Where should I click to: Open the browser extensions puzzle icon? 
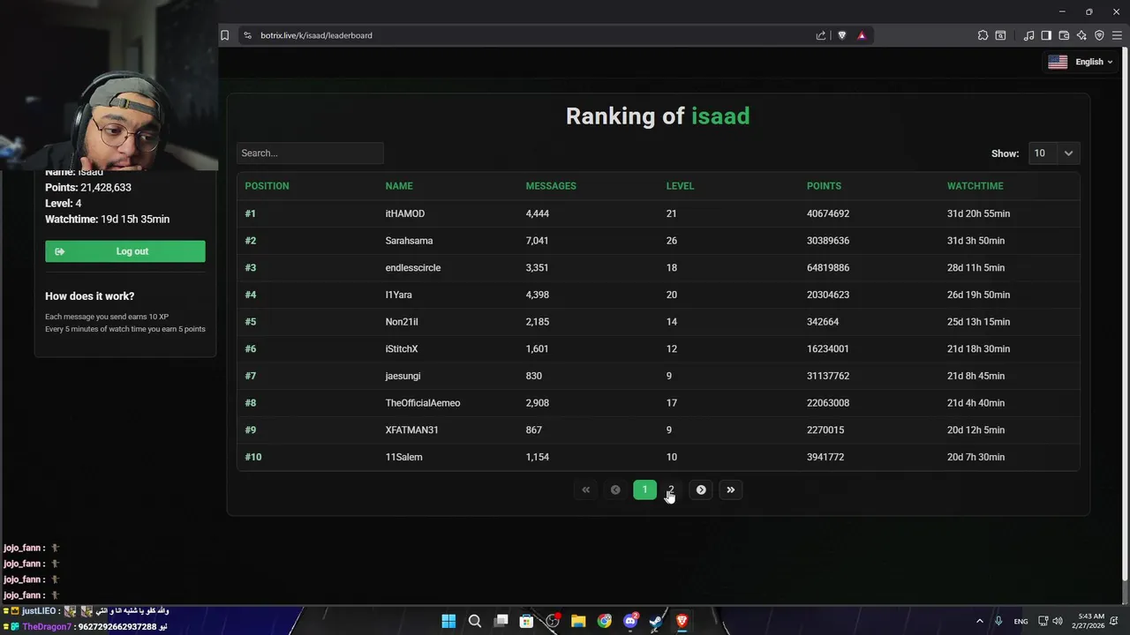click(983, 35)
